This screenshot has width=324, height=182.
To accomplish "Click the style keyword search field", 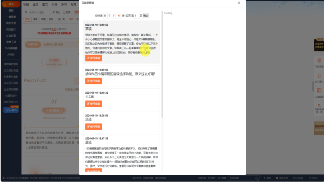I will pyautogui.click(x=38, y=13).
